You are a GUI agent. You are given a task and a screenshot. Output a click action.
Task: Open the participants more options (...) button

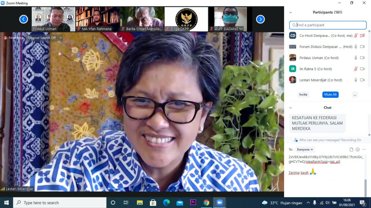[355, 95]
